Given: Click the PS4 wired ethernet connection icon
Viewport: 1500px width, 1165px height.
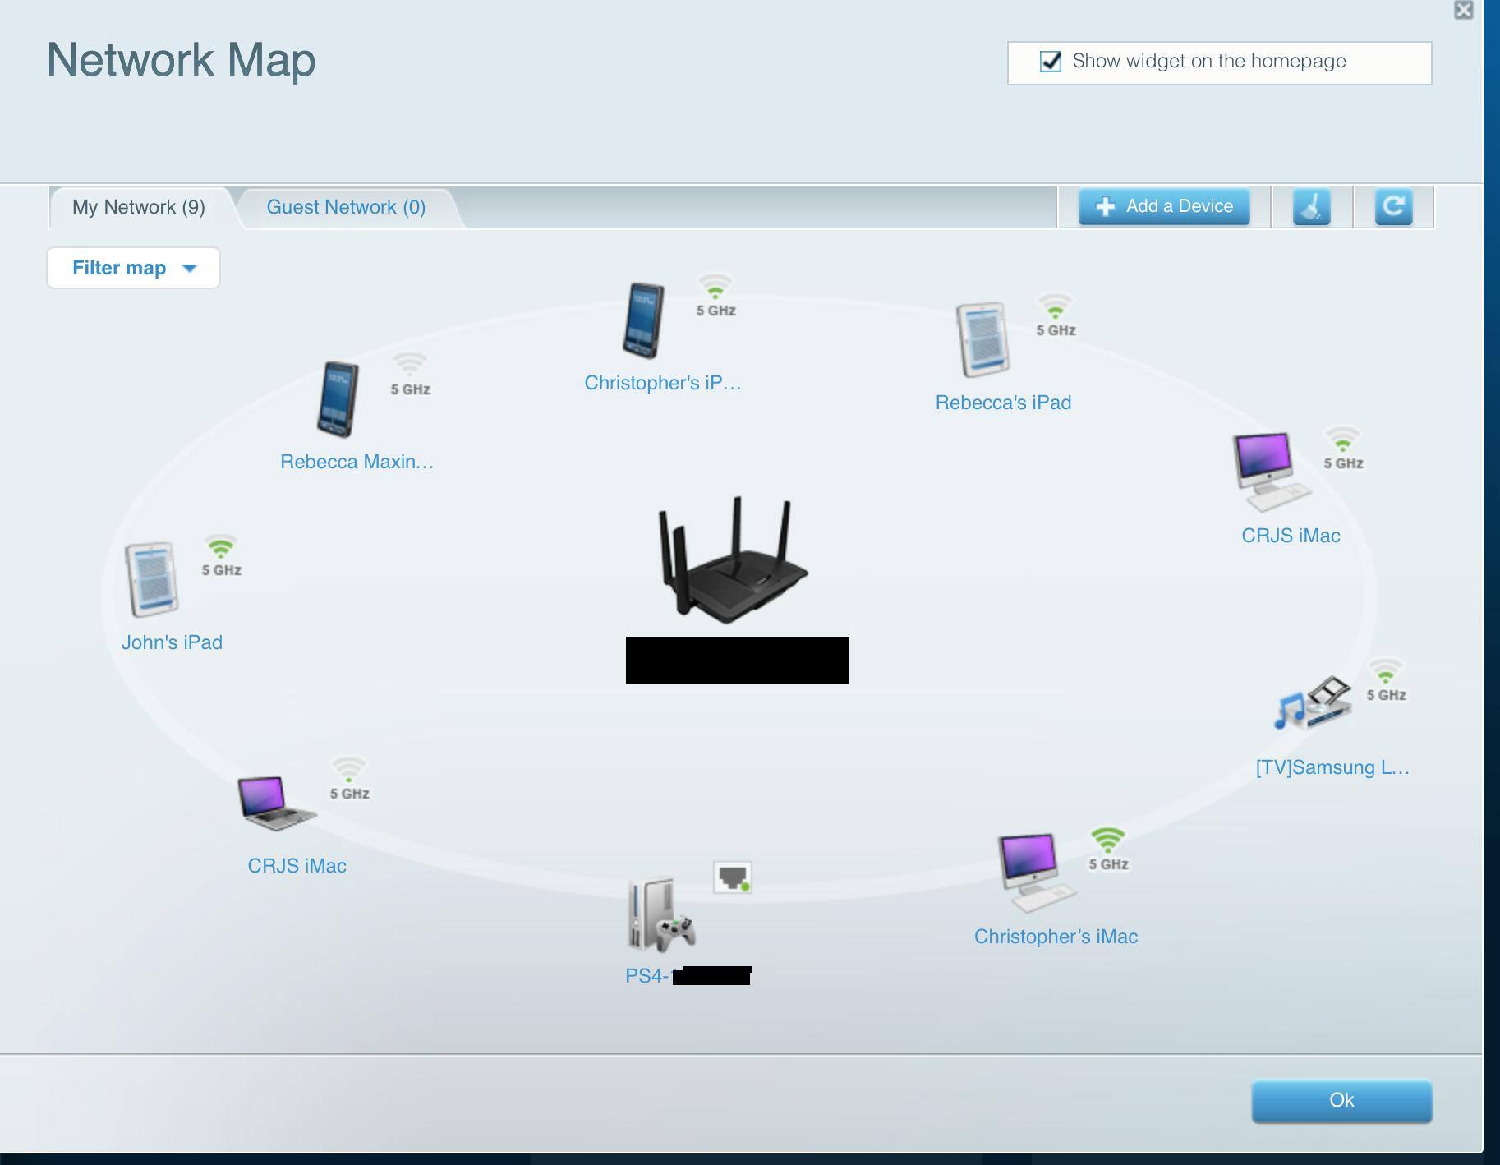Looking at the screenshot, I should tap(732, 877).
